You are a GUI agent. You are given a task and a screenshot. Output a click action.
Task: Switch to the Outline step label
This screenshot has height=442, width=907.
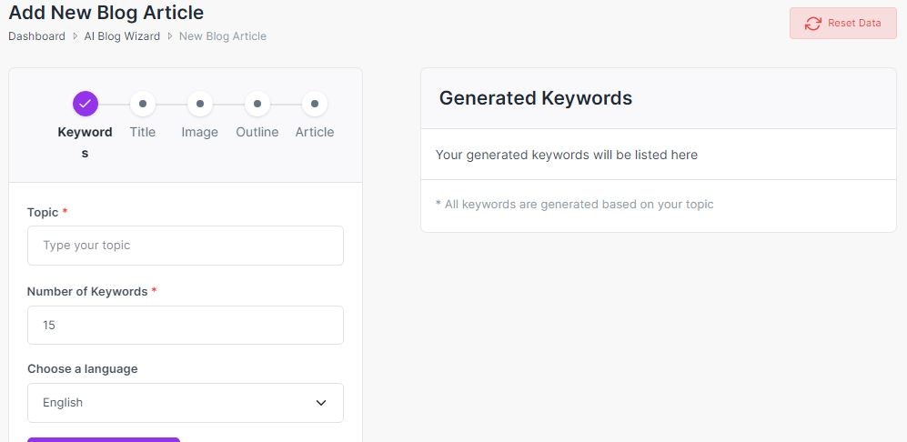coord(257,132)
